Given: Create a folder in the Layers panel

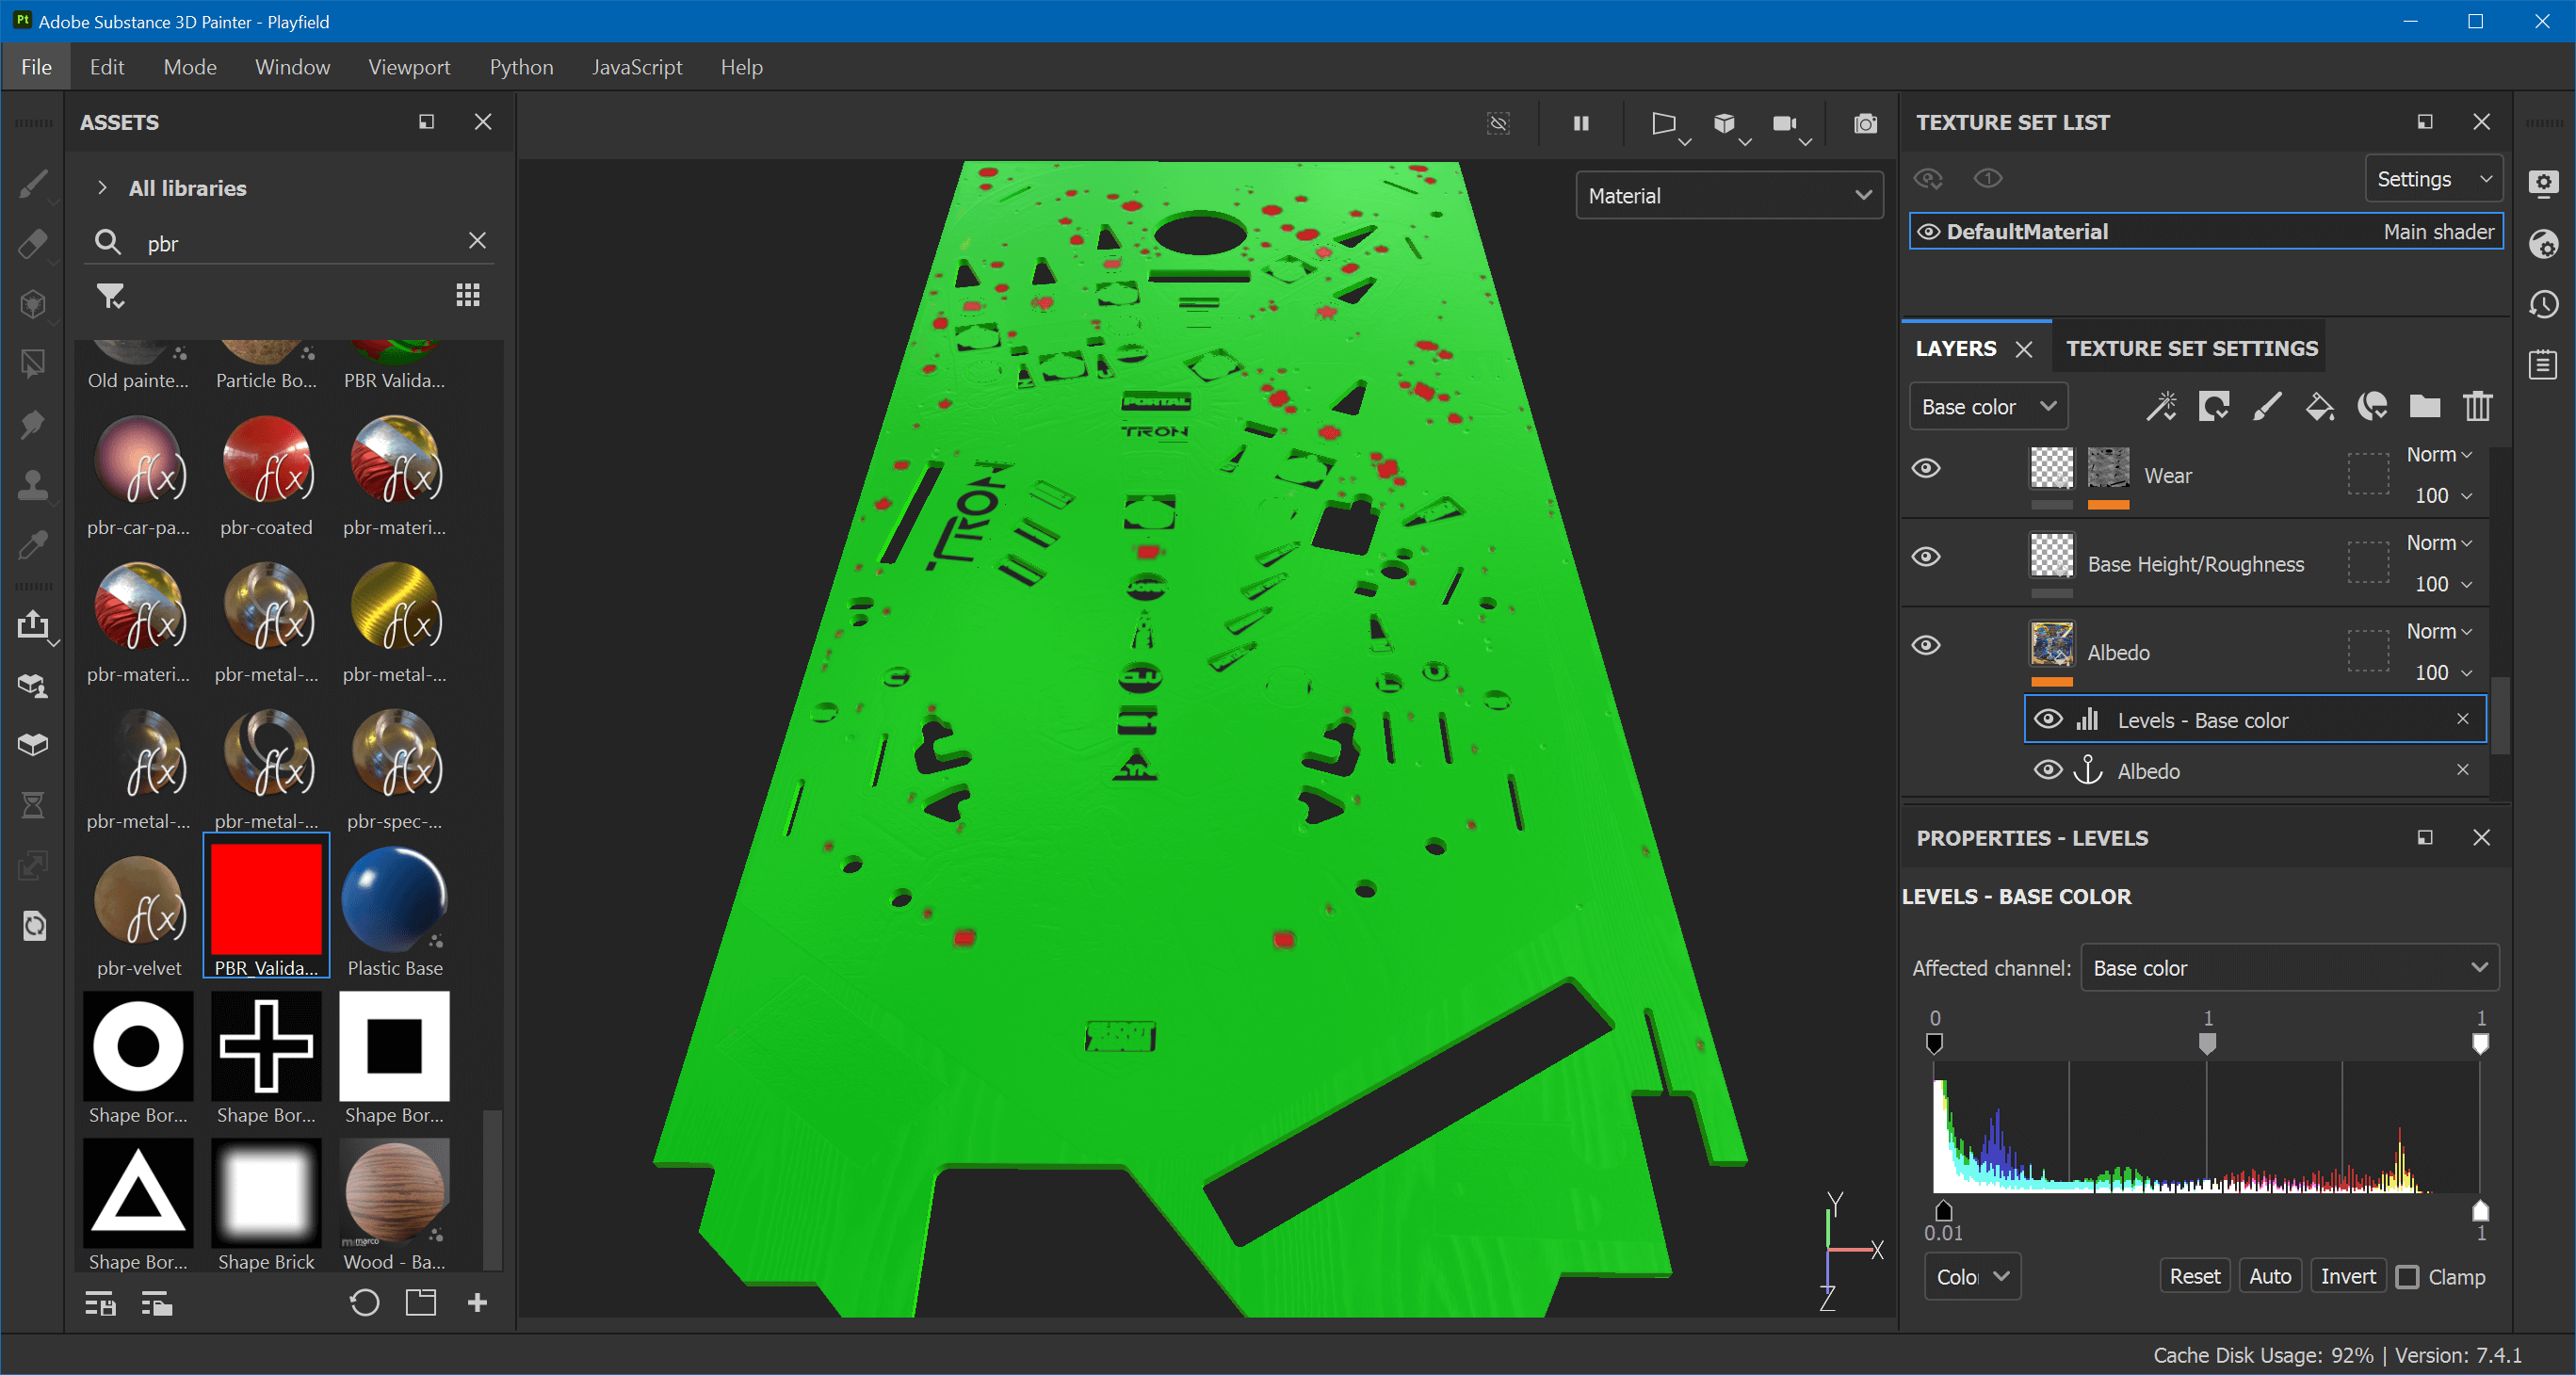Looking at the screenshot, I should pyautogui.click(x=2425, y=406).
